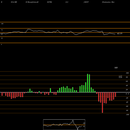The height and width of the screenshot is (130, 130).
Task: Click the 'SI(TM)' header text
Action: (x=49, y=2)
